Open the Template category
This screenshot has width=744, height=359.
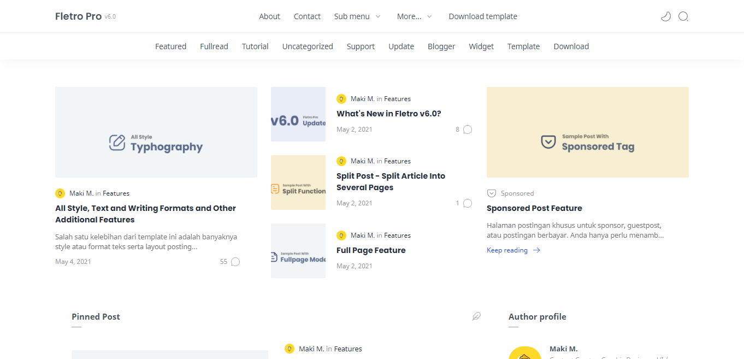click(x=523, y=46)
